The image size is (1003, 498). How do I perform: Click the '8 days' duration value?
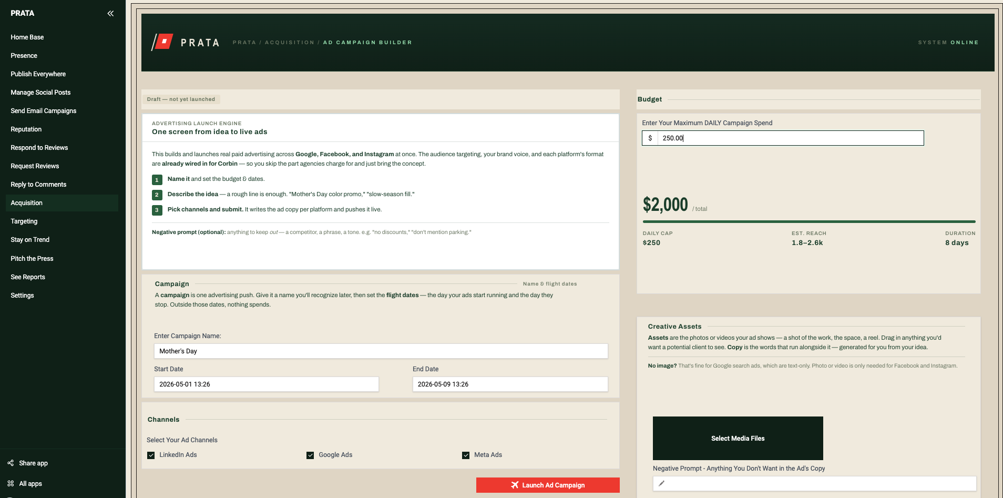click(957, 243)
